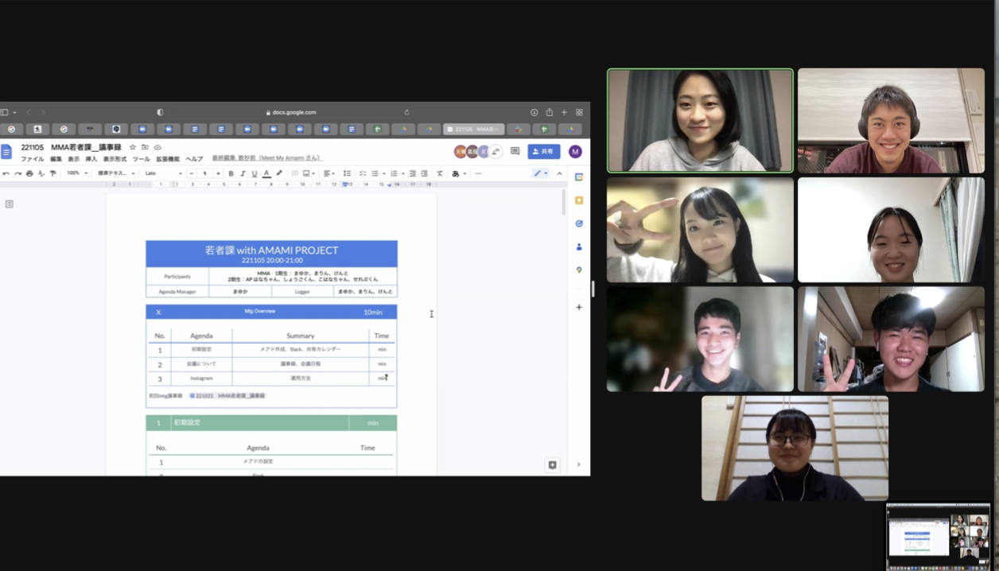Viewport: 999px width, 571px height.
Task: Toggle bold formatting
Action: click(x=231, y=173)
